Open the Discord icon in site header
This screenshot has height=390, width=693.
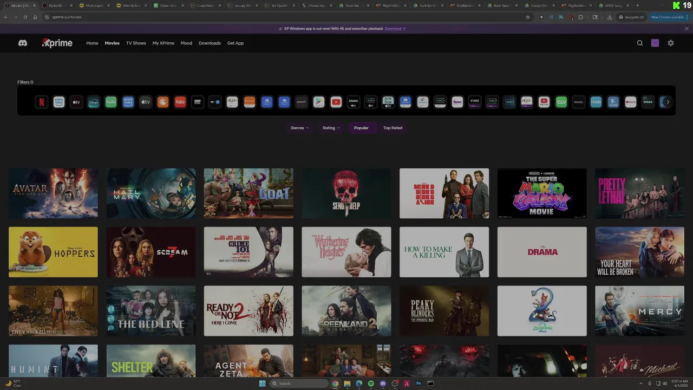[x=23, y=43]
